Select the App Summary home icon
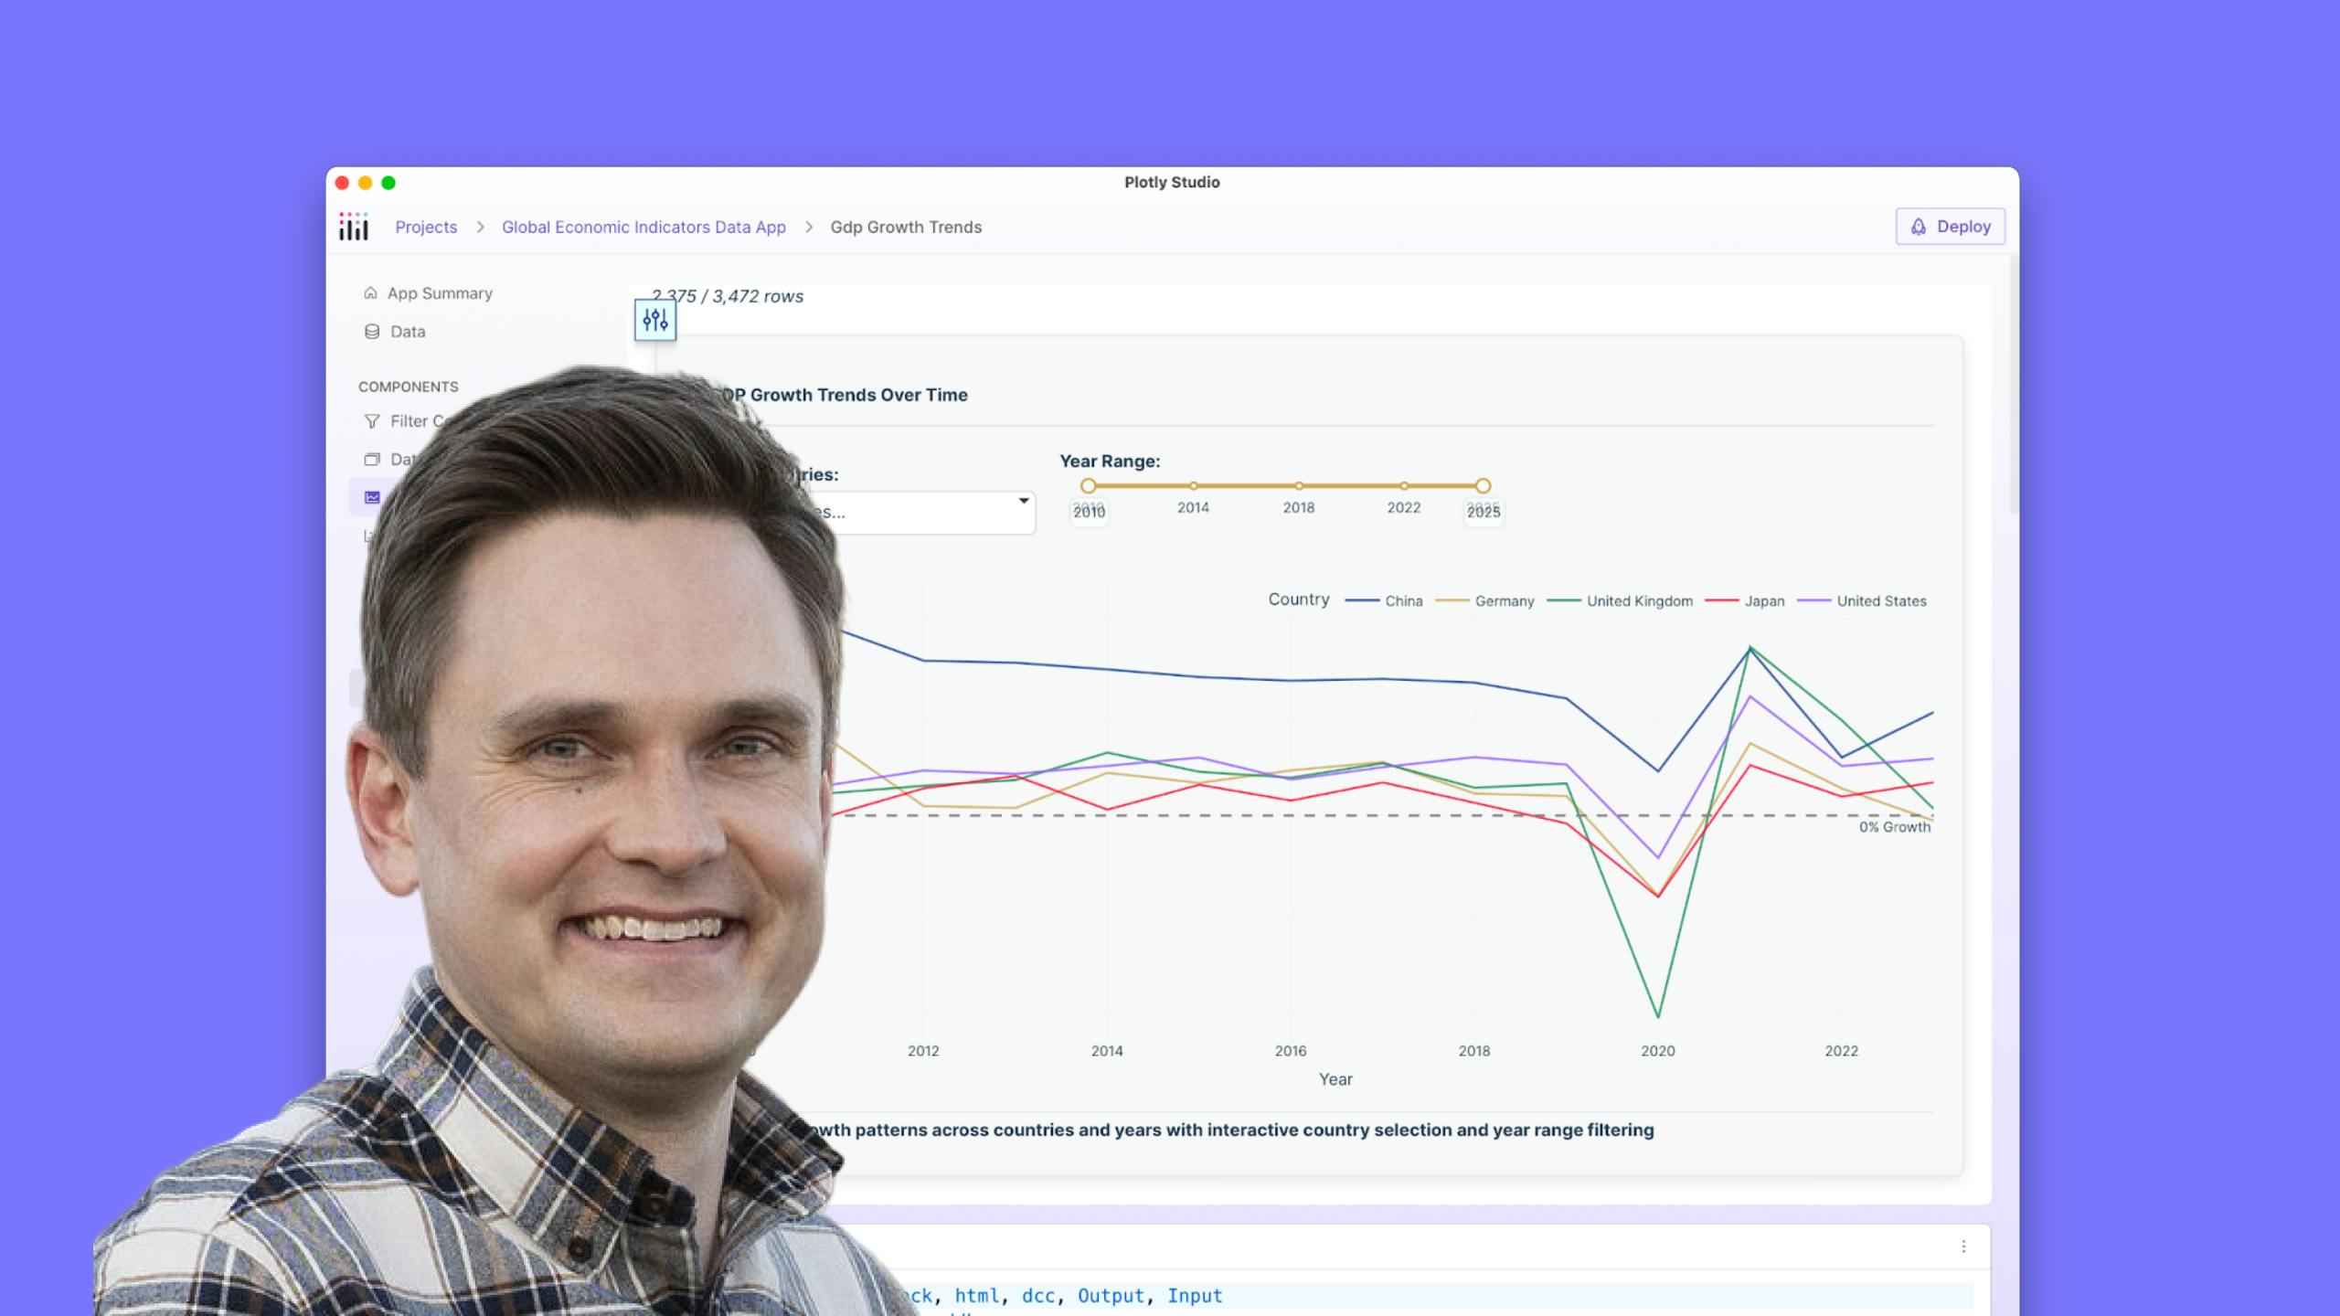2340x1316 pixels. click(x=371, y=293)
